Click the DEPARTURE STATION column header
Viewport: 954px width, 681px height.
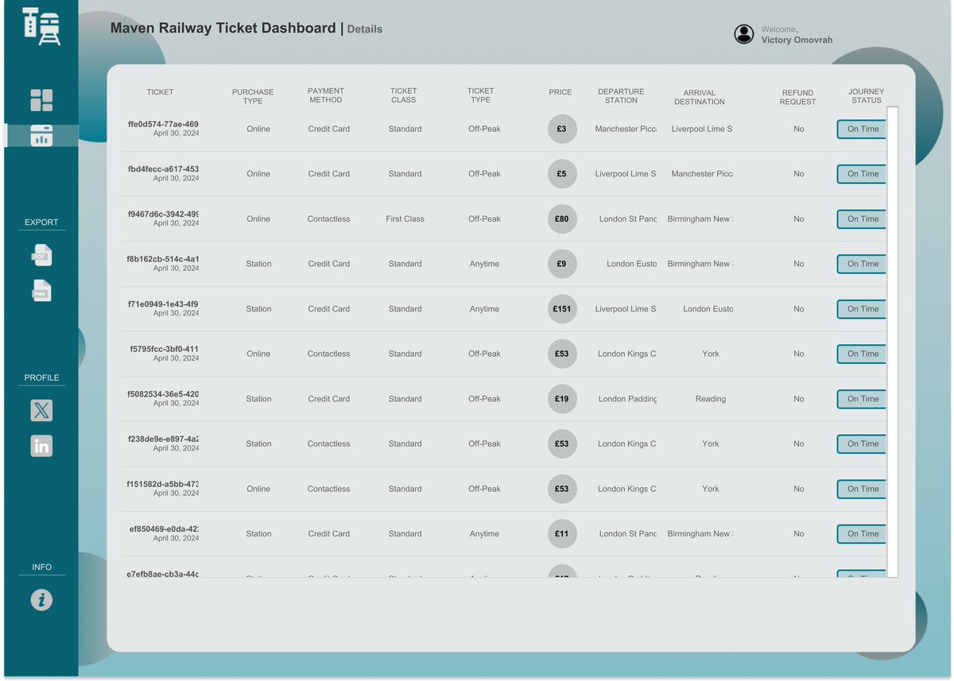(x=621, y=96)
